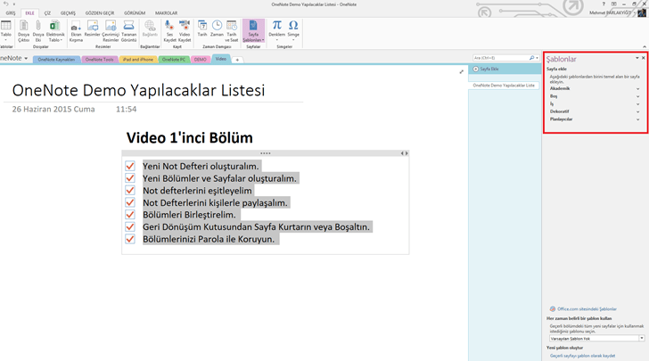Open the iPad and iPhone section tab
Viewport: 649px width, 361px height.
click(138, 60)
